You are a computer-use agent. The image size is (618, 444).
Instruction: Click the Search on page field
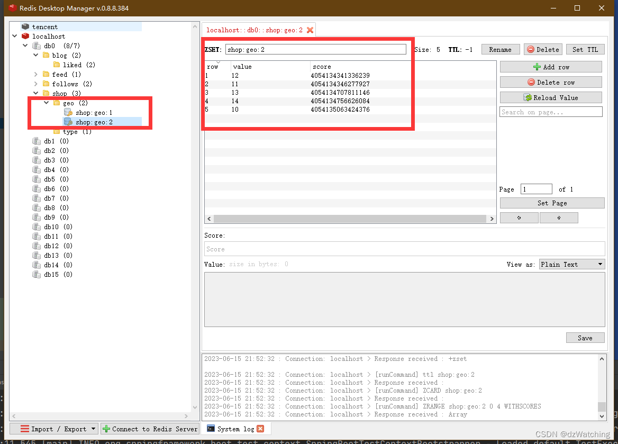[x=551, y=112]
